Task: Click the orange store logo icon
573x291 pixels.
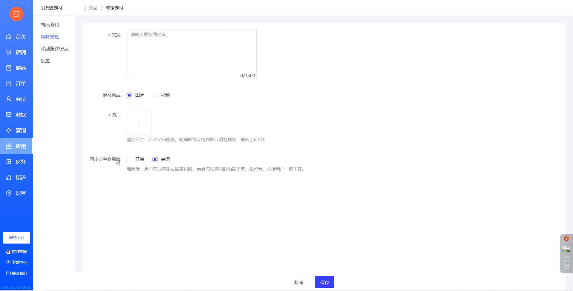Action: pyautogui.click(x=16, y=14)
